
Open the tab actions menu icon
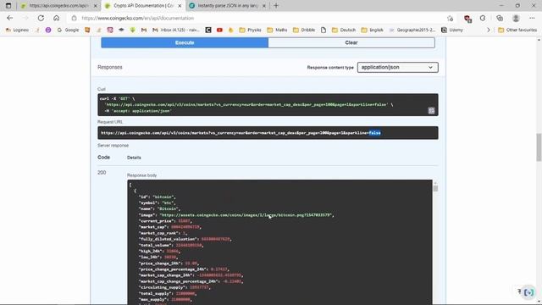coord(8,6)
